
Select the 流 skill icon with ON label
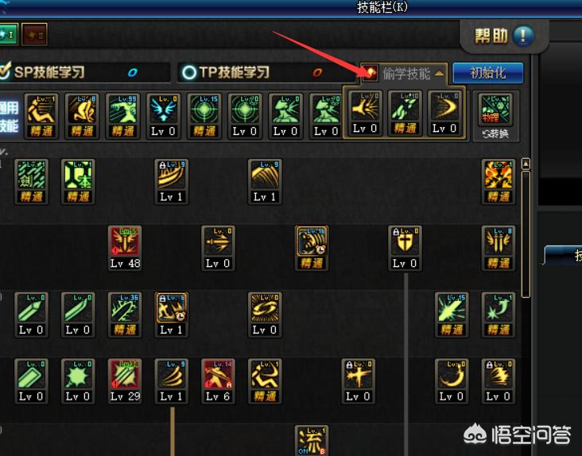coord(312,440)
